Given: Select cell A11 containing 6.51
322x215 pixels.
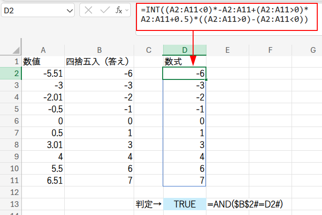Looking at the screenshot, I should 43,180.
